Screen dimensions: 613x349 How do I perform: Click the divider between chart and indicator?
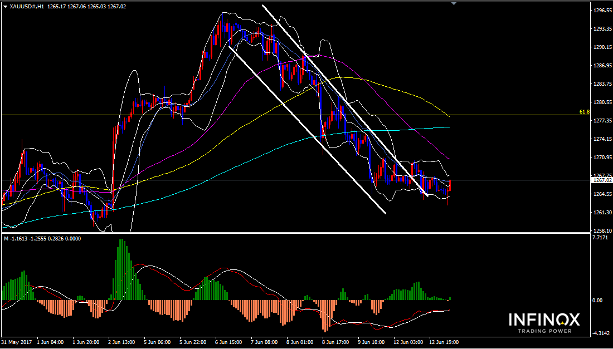point(295,233)
